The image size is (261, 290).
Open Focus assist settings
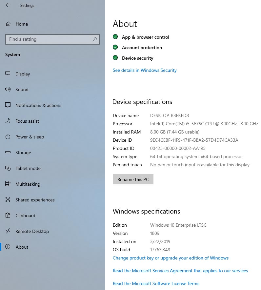27,121
